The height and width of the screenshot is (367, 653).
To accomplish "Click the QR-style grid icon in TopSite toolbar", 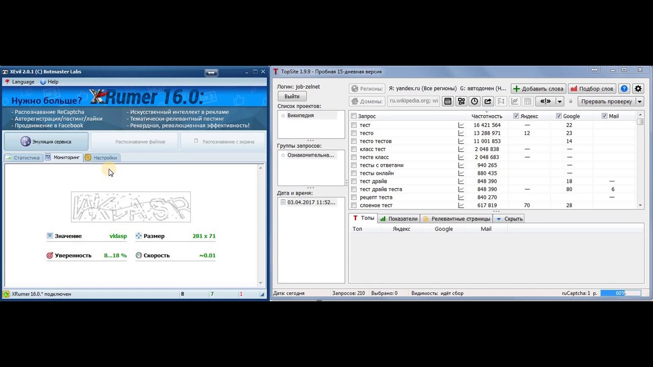I will [x=461, y=101].
